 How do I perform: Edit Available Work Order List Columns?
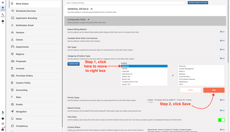click(x=222, y=41)
